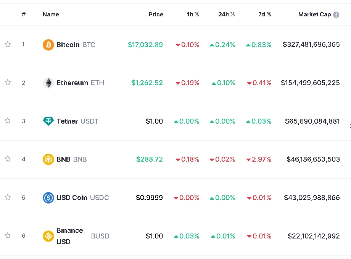Image resolution: width=351 pixels, height=259 pixels.
Task: Add Tether to watchlist with star
Action: (8, 121)
